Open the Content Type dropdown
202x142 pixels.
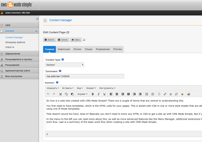coord(64,65)
